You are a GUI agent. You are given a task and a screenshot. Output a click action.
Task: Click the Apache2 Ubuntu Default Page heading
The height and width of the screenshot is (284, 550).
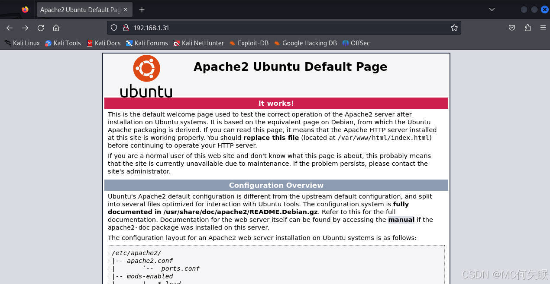tap(290, 66)
